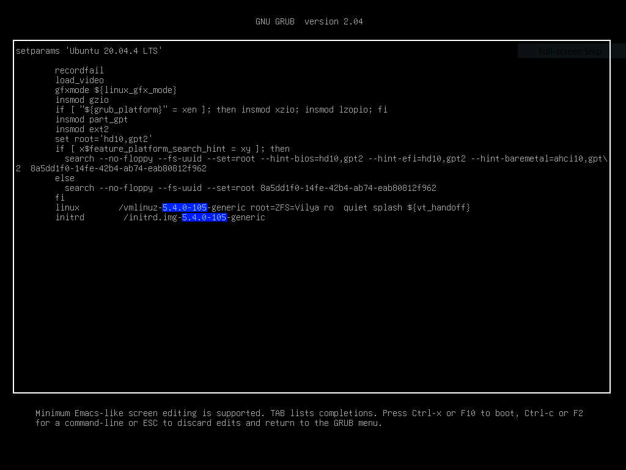This screenshot has width=626, height=470.
Task: Click the grub_platform xen condition line
Action: point(221,110)
